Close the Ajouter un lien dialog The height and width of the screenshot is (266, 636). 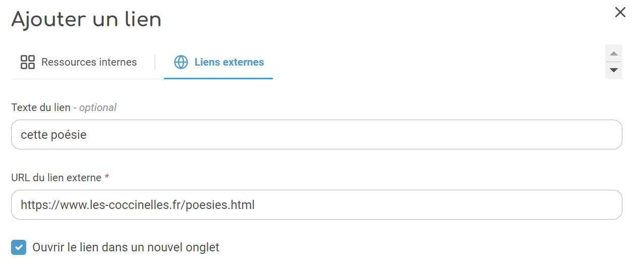click(x=620, y=13)
